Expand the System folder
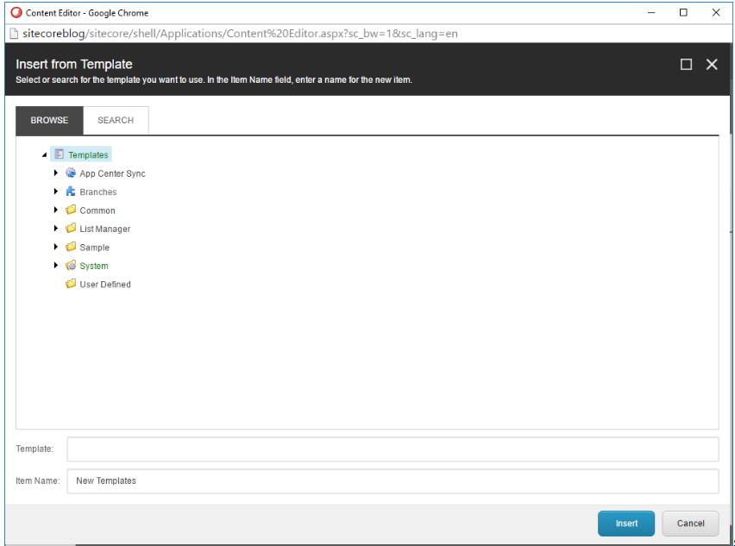735x546 pixels. [56, 266]
